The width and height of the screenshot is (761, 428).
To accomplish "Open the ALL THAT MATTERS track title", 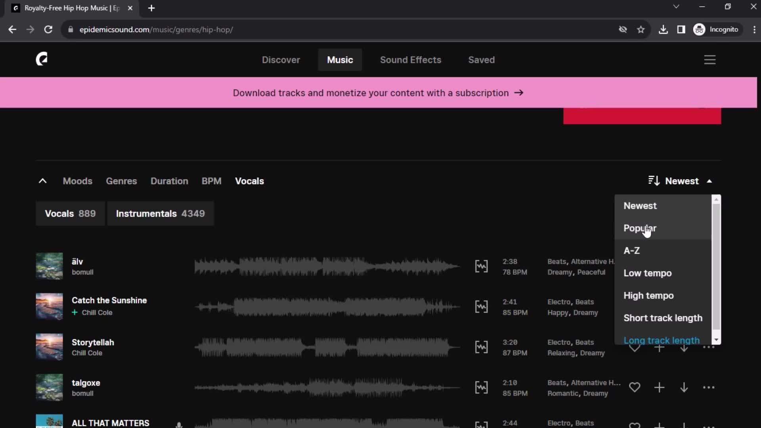I will (x=110, y=423).
